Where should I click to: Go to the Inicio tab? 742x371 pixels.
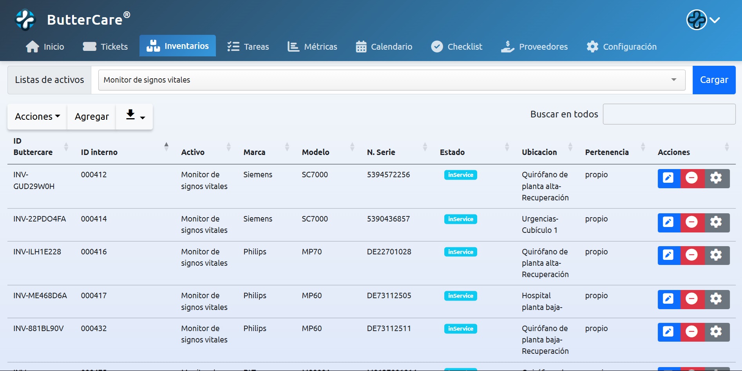45,46
